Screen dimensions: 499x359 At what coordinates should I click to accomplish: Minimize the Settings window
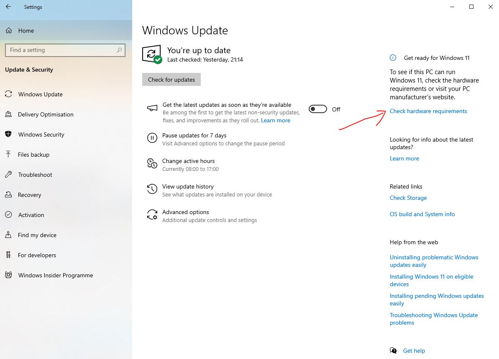click(452, 7)
